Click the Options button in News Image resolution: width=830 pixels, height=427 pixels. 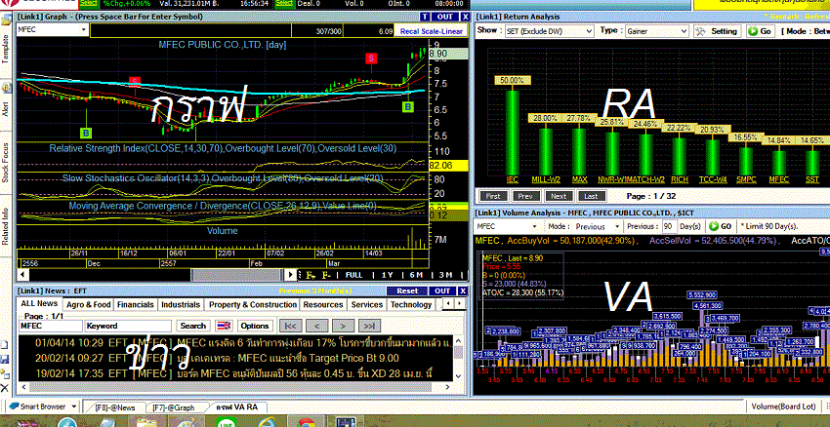255,326
